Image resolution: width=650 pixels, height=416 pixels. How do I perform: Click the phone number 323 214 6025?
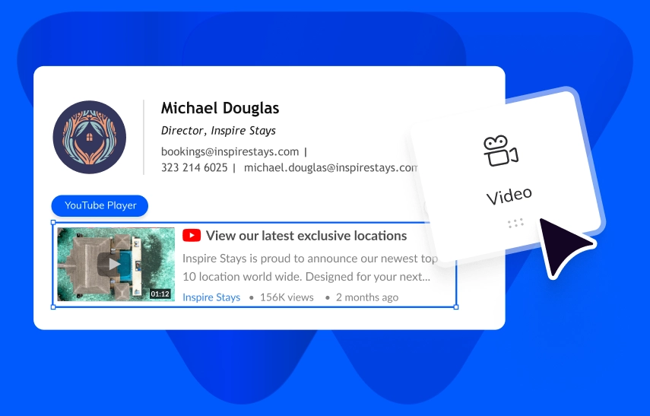click(x=194, y=168)
